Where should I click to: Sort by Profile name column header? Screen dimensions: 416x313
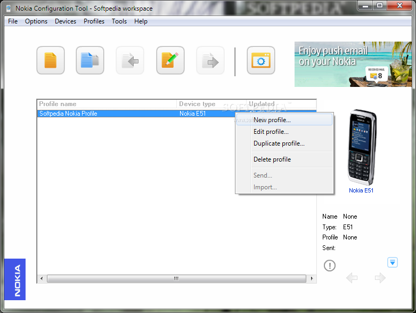pyautogui.click(x=107, y=104)
